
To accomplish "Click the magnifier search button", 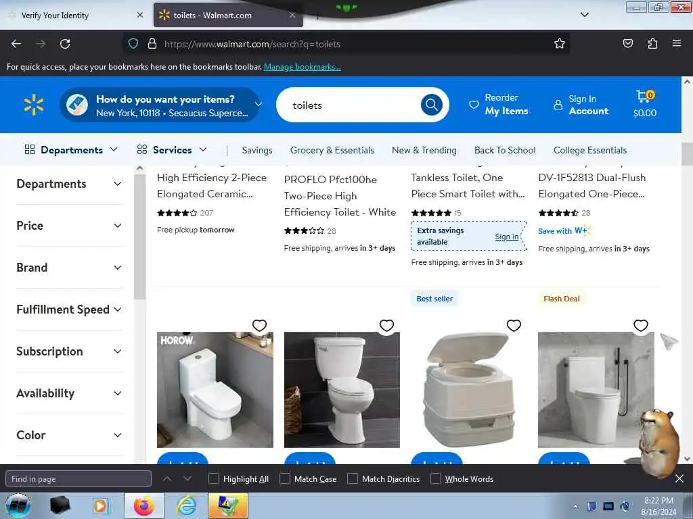I will pos(431,105).
